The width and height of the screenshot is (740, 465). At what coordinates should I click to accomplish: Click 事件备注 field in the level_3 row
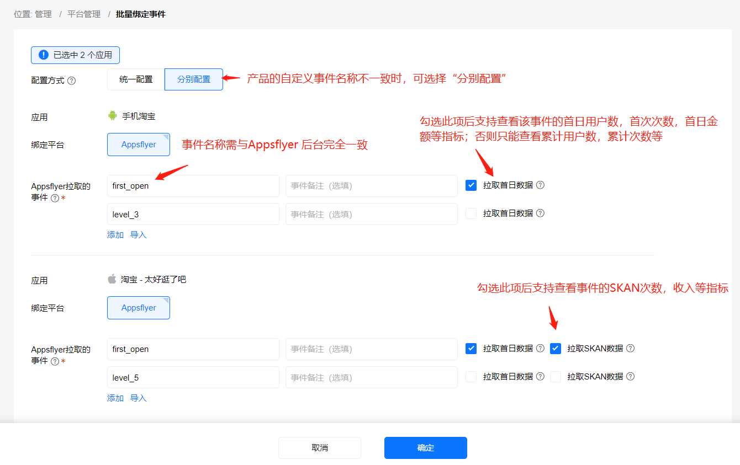(372, 214)
